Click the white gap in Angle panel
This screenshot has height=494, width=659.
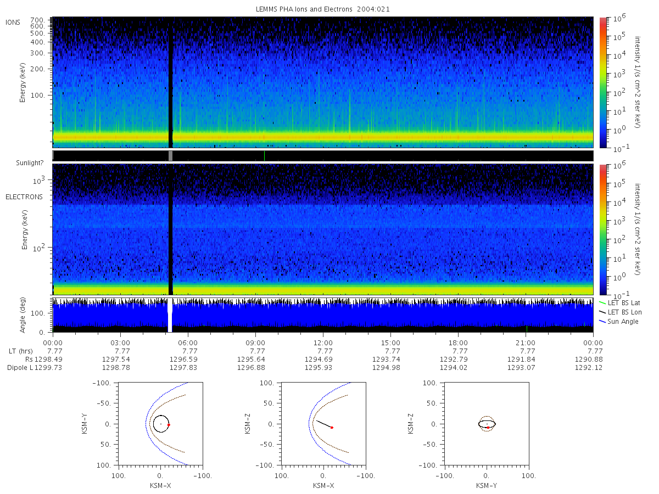tap(170, 316)
